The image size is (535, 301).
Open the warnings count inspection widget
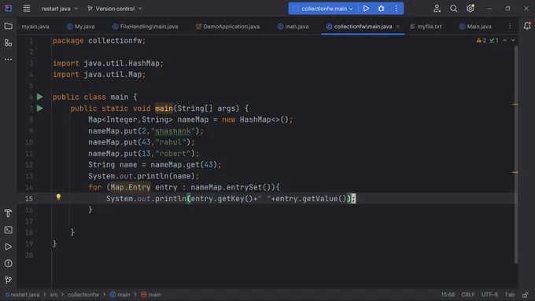pyautogui.click(x=481, y=41)
